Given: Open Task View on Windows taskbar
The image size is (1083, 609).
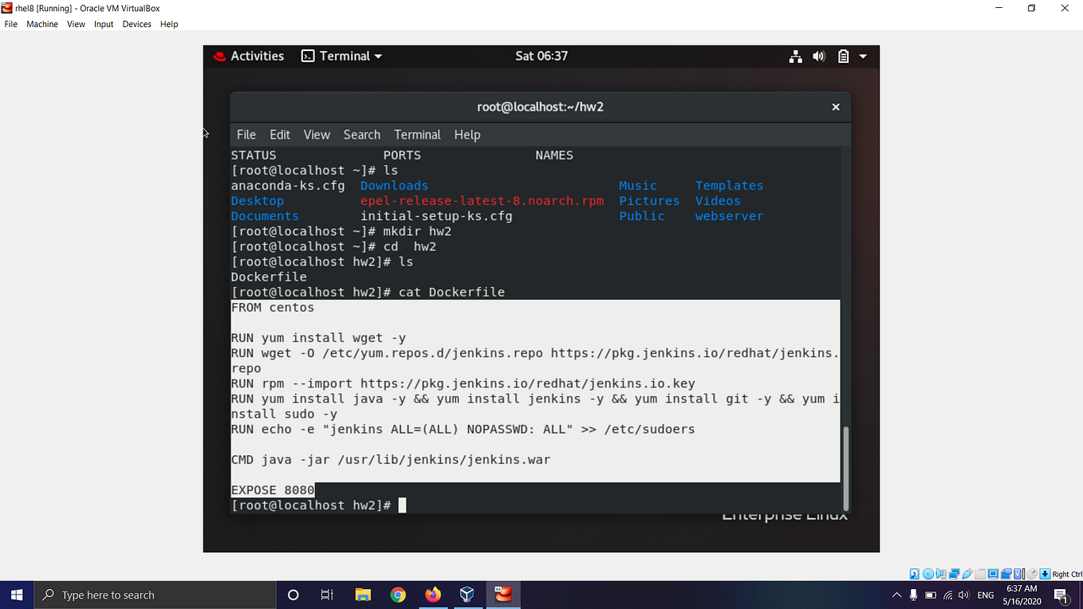Looking at the screenshot, I should tap(327, 595).
